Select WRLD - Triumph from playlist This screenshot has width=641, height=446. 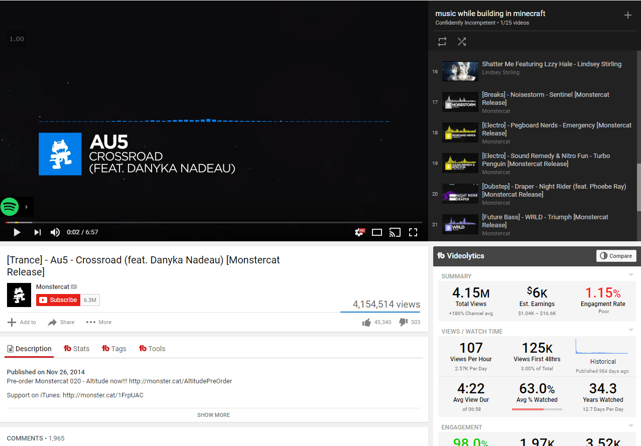[x=535, y=224]
